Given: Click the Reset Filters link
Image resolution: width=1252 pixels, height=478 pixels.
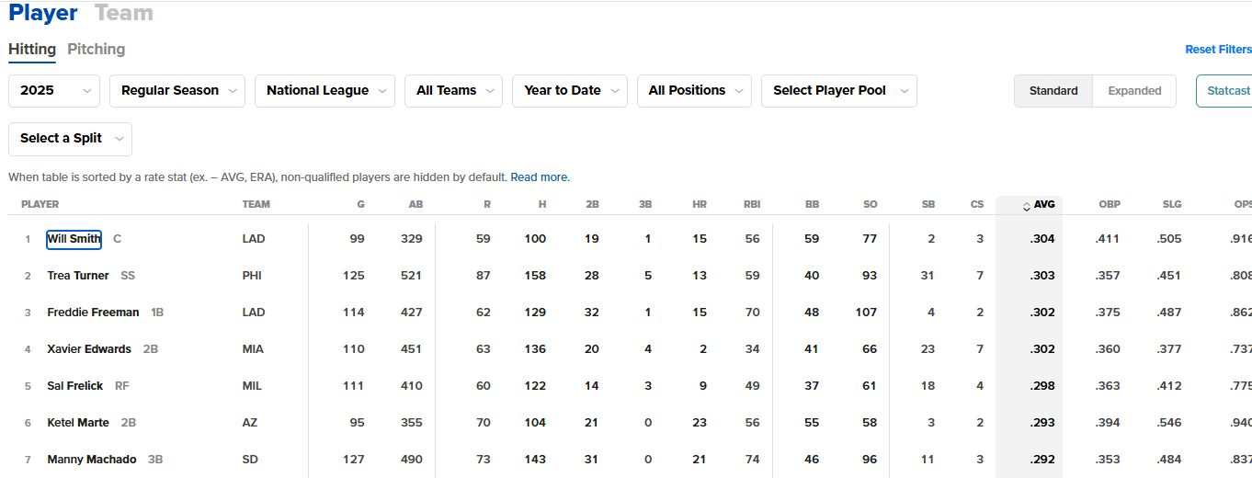Looking at the screenshot, I should 1218,50.
